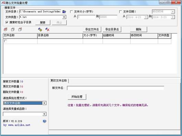This screenshot has width=182, height=136.
Task: Sort by the 文件名称 column header
Action: [20, 36]
